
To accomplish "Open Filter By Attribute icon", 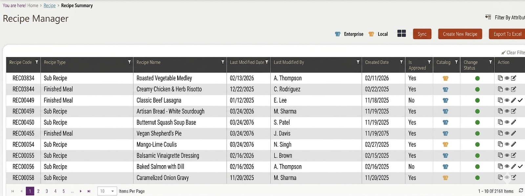I will (488, 17).
